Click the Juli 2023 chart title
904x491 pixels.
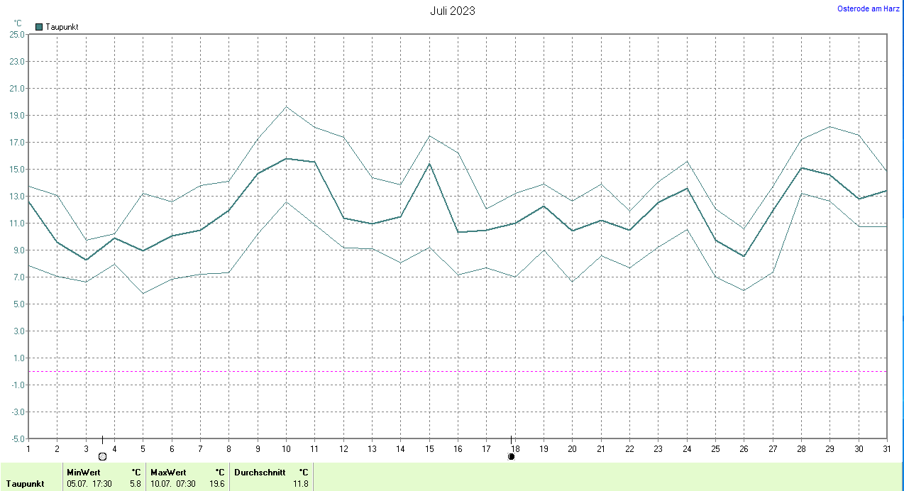click(453, 11)
